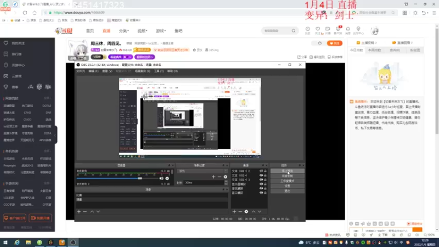Launch Internet Explorer from taskbar
Image resolution: width=439 pixels, height=247 pixels.
[x=17, y=242]
